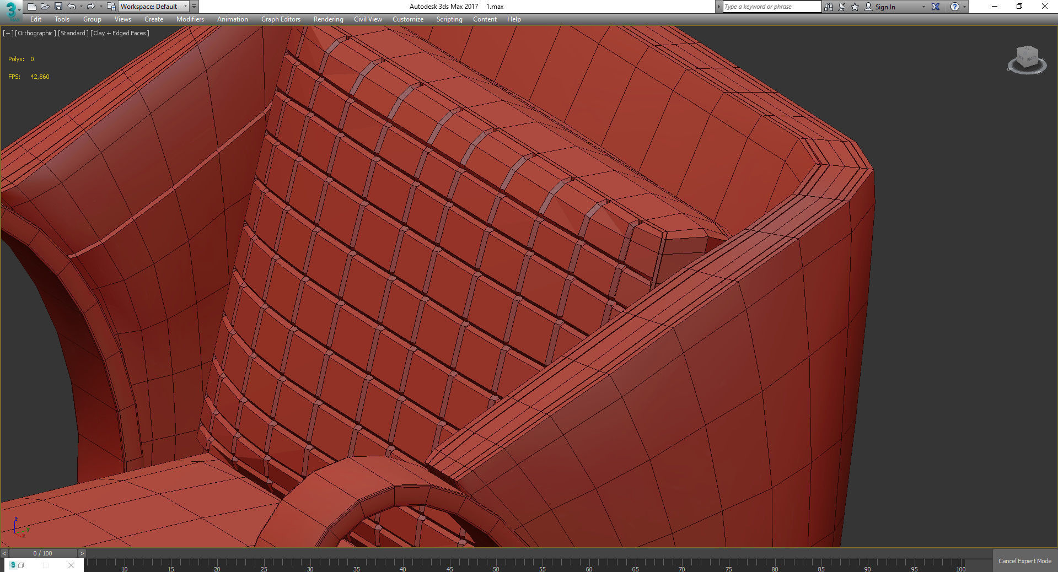Click frame 25 on the timeline ruler
Viewport: 1058px width, 572px height.
point(264,569)
